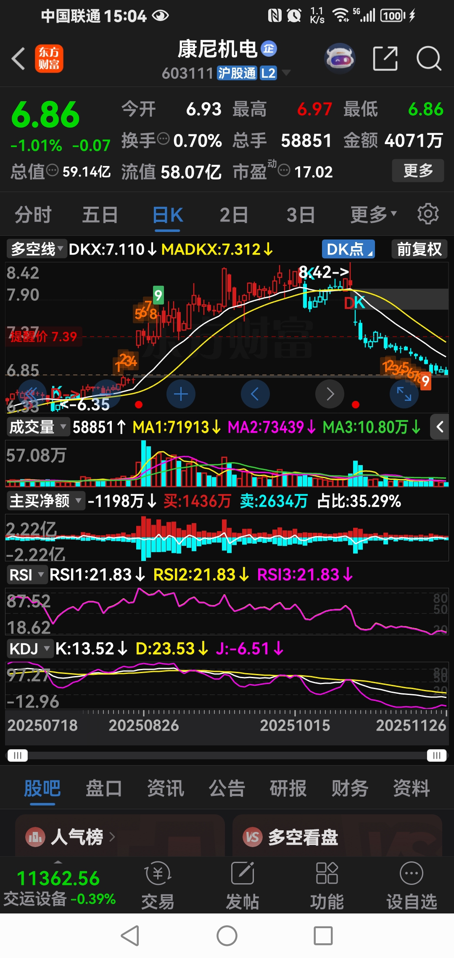Move chart left with arrow button

255,394
